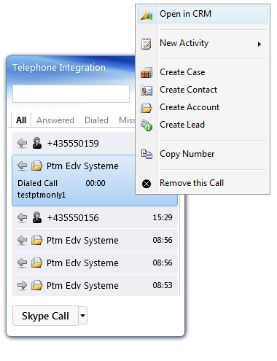Click the Remove this Call X icon
This screenshot has width=277, height=361.
pos(147,184)
